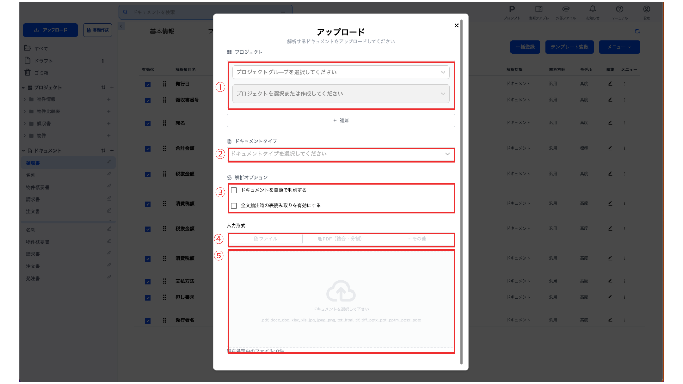
Task: Open the document type dropdown
Action: (340, 154)
